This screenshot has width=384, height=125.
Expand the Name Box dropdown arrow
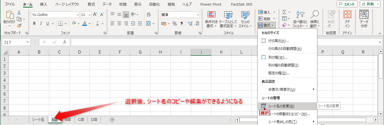(x=28, y=42)
